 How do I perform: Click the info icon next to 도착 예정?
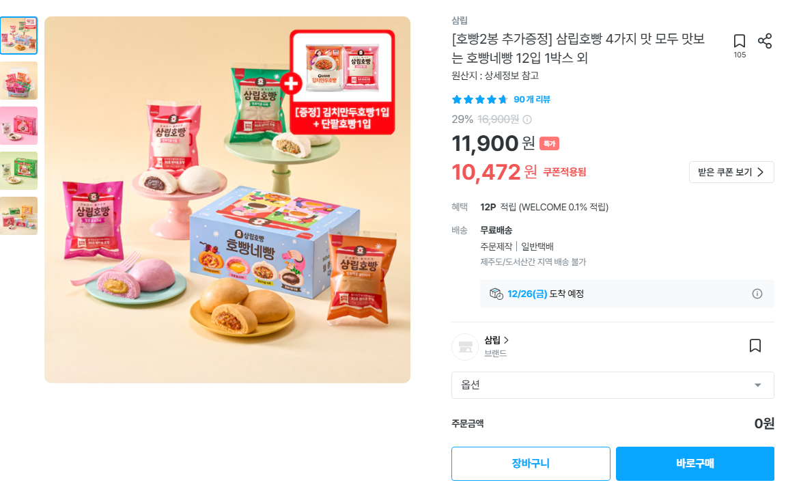pyautogui.click(x=757, y=293)
